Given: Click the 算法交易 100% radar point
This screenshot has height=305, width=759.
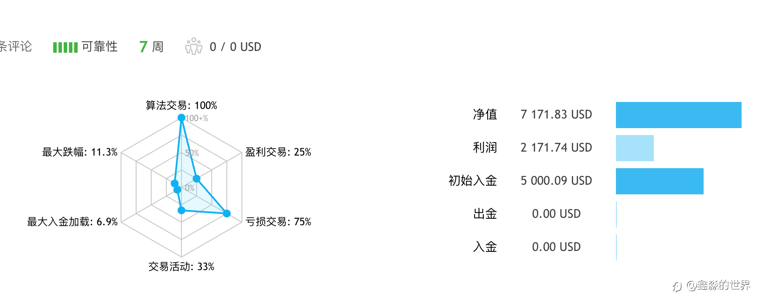Looking at the screenshot, I should [x=181, y=118].
